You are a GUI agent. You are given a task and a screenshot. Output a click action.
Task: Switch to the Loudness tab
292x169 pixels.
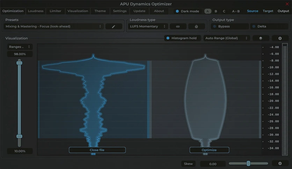tap(36, 11)
